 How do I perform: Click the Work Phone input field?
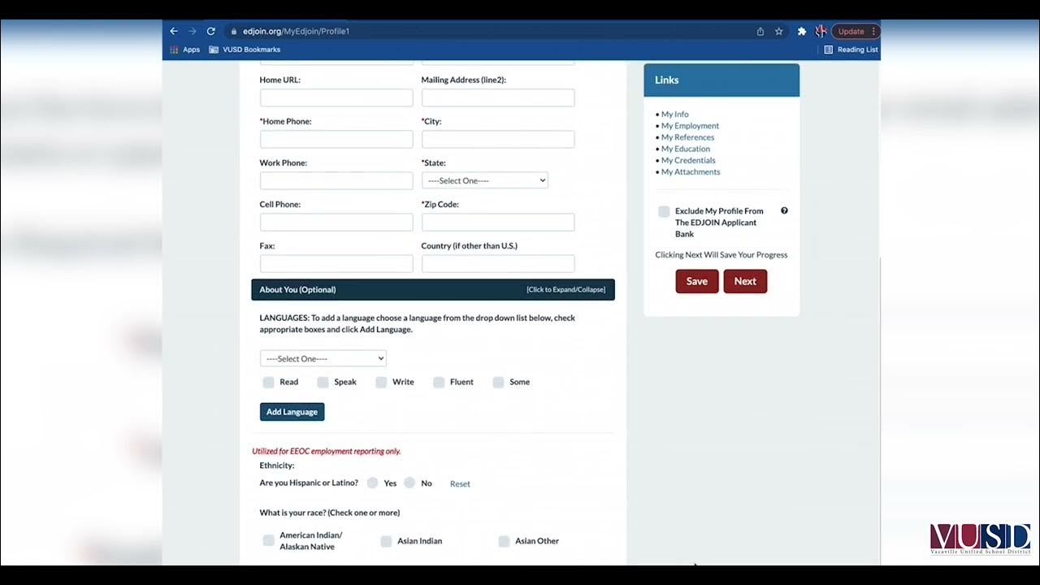336,180
